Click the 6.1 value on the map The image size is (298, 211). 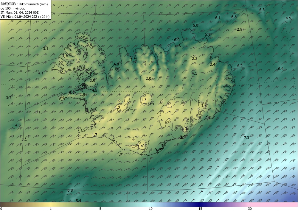coord(218,18)
